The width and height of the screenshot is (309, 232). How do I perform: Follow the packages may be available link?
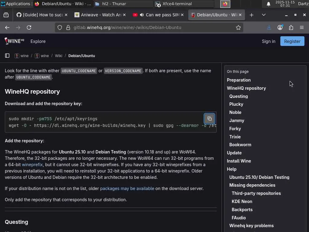coord(127,188)
